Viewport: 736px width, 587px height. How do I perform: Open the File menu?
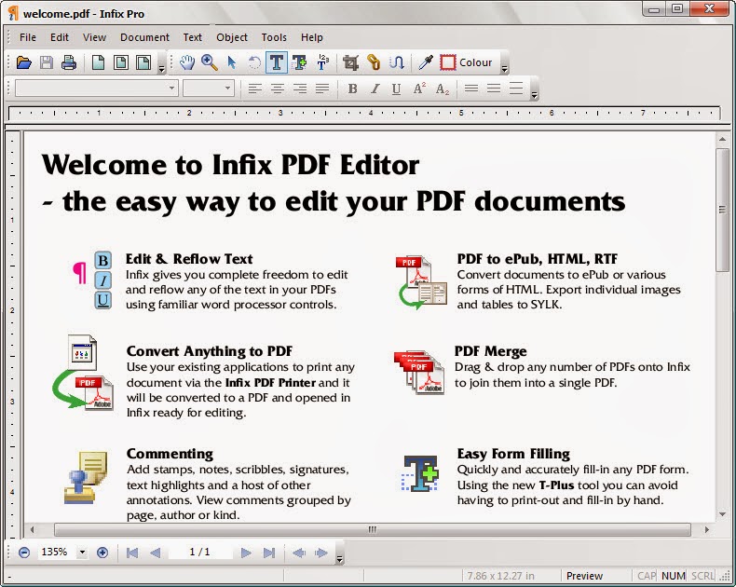click(x=28, y=37)
